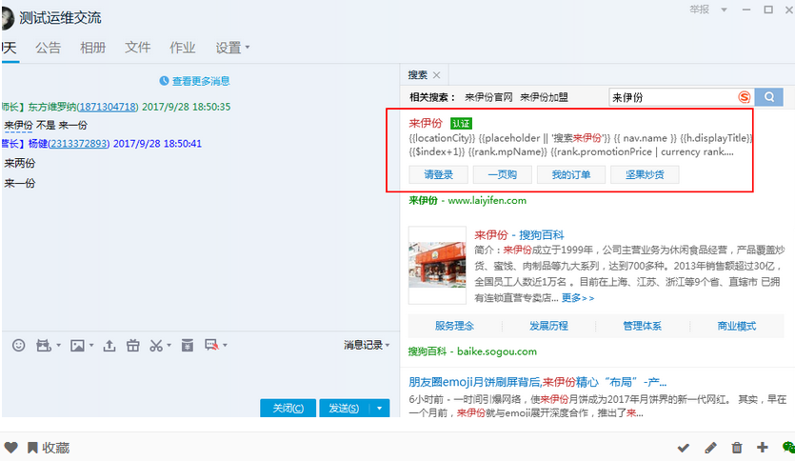Click the pencil edit icon
Viewport: 795px width, 461px height.
point(710,448)
